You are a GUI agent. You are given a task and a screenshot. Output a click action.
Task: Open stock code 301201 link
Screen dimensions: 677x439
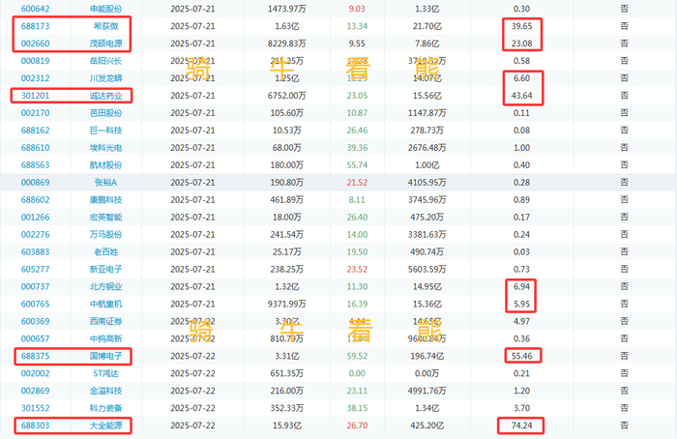[x=36, y=96]
